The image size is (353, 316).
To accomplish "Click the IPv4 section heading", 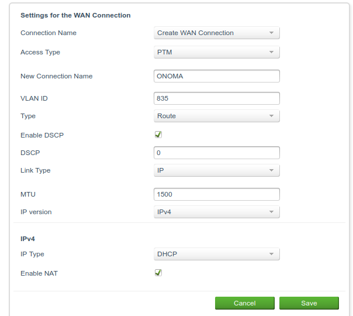I will pyautogui.click(x=27, y=239).
